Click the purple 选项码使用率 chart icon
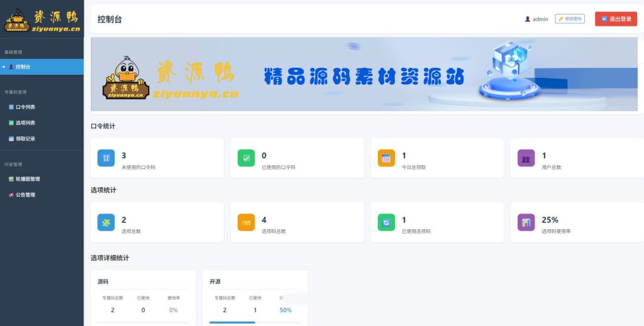 click(x=526, y=222)
